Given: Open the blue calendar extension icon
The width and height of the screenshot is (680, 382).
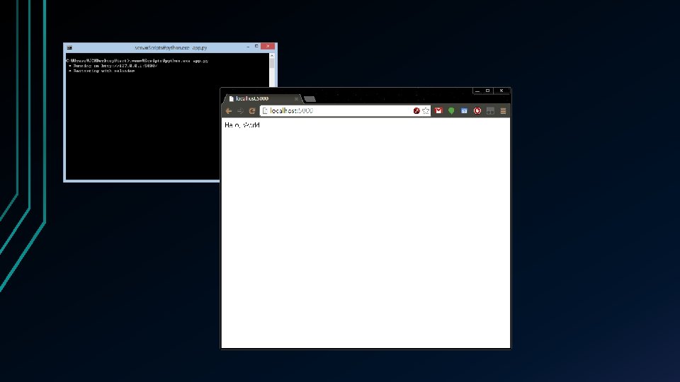Looking at the screenshot, I should [464, 111].
